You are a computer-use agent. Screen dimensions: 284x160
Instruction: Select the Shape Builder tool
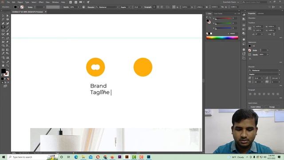click(x=3, y=45)
